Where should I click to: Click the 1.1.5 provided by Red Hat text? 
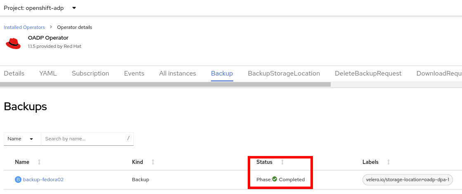tap(54, 46)
